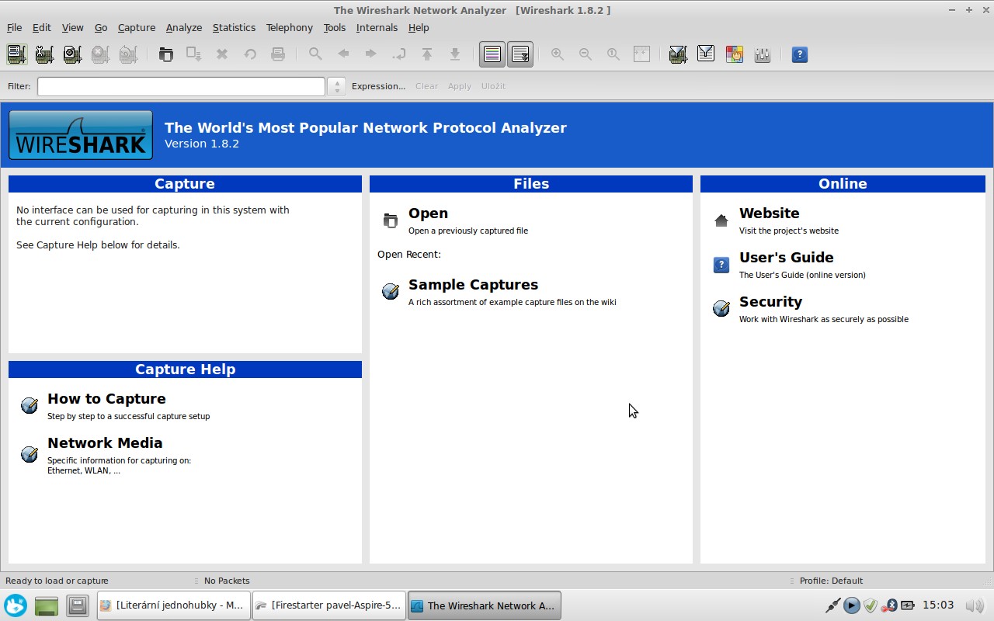
Task: Click the go to last packet icon
Action: tap(455, 54)
